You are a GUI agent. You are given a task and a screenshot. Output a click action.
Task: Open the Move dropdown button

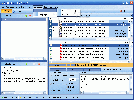coord(92,70)
